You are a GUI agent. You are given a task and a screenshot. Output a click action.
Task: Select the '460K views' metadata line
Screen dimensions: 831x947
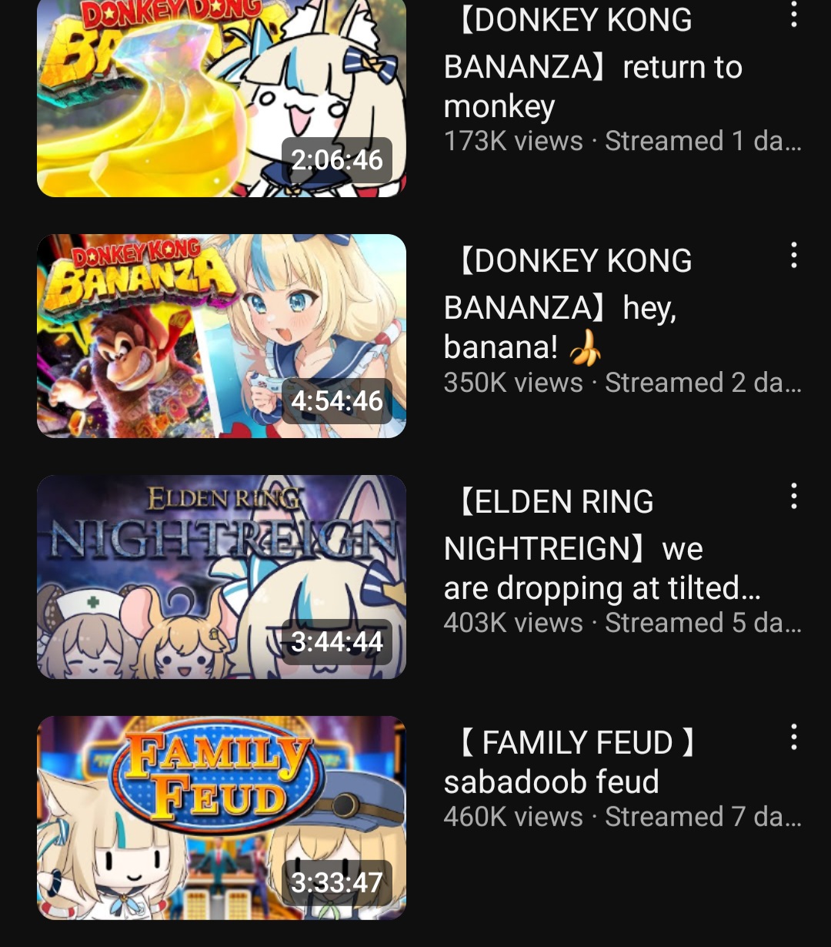tap(623, 817)
